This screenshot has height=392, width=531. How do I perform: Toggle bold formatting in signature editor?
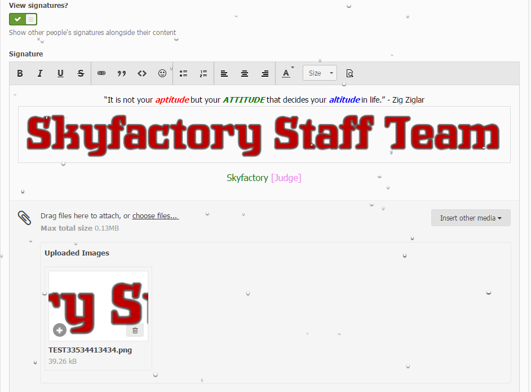point(20,73)
